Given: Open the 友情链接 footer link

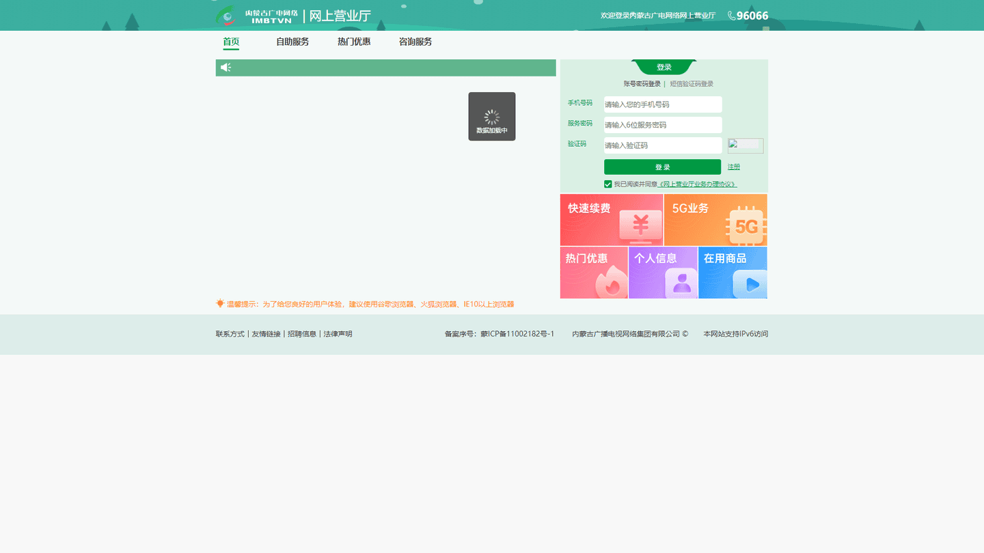Looking at the screenshot, I should tap(266, 334).
